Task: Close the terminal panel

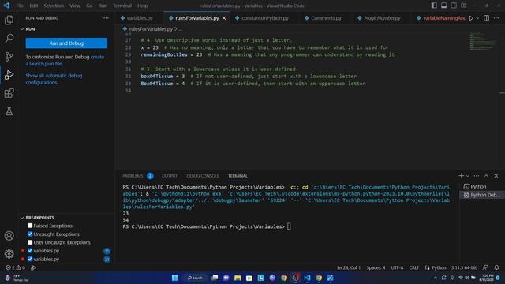Action: (x=496, y=175)
